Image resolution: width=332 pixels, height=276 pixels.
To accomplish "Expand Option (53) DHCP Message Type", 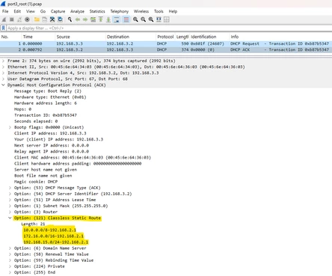I will [x=10, y=188].
